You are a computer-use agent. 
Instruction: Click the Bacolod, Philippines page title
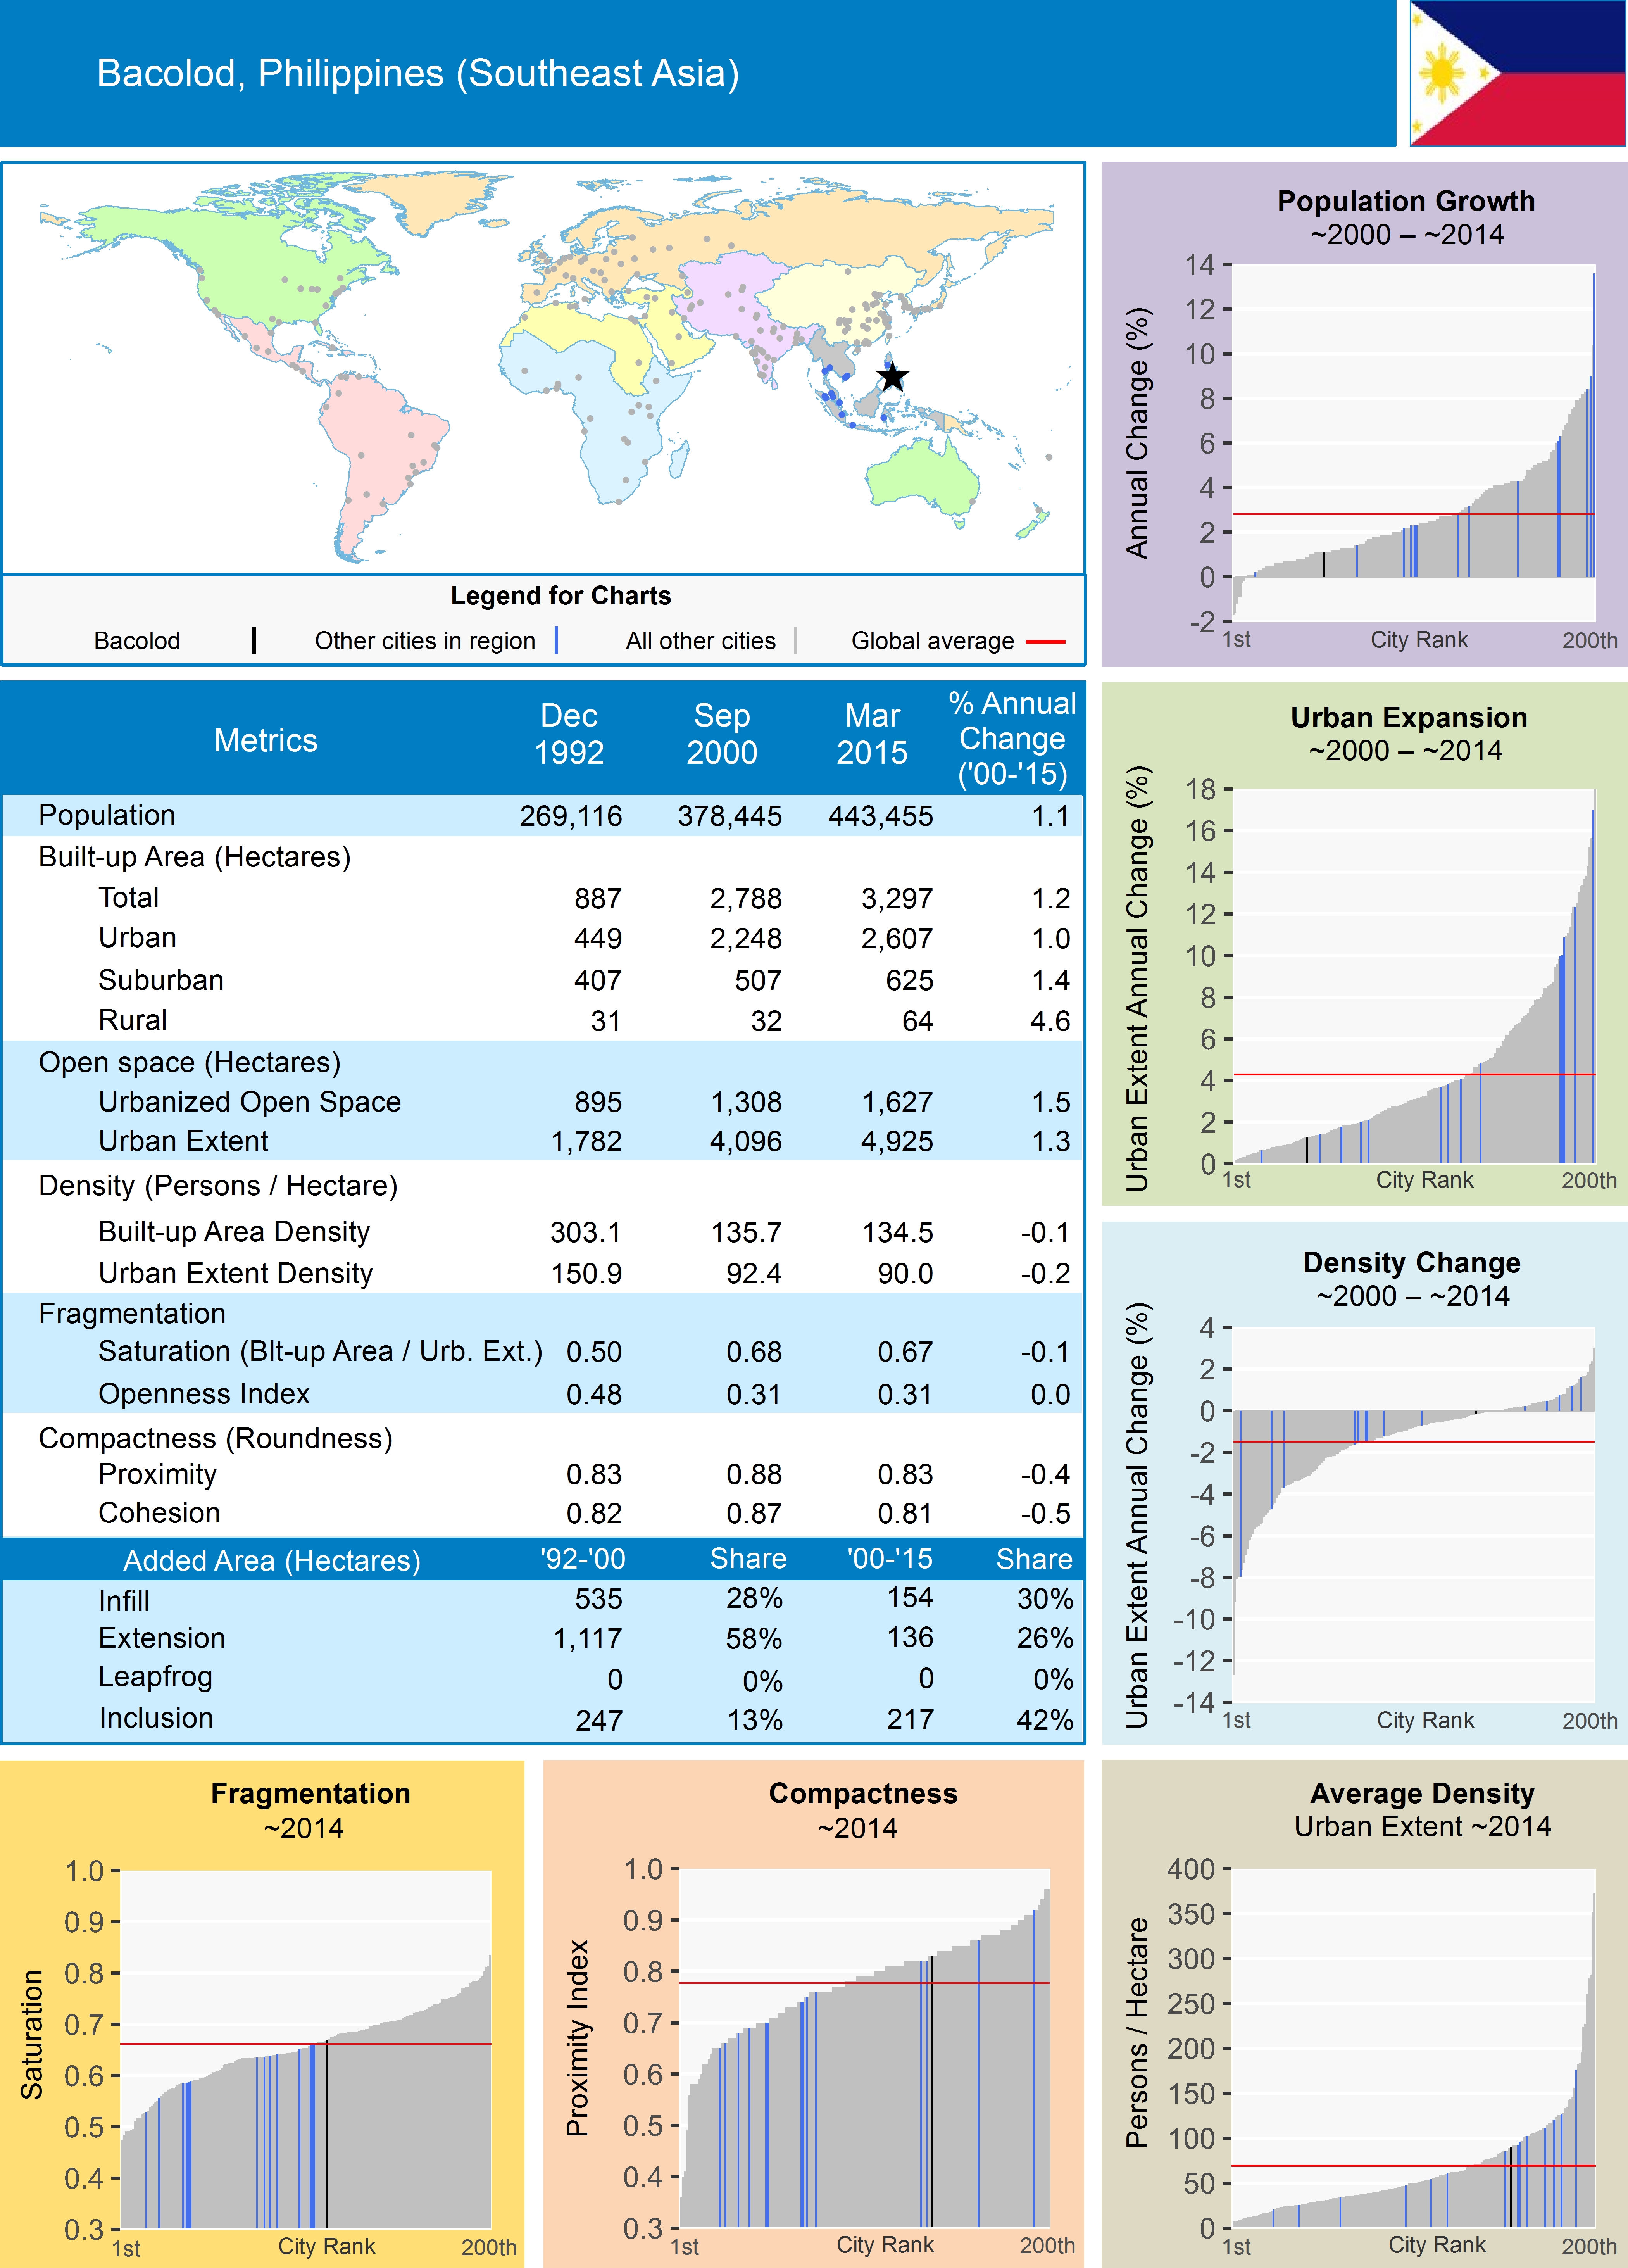click(x=418, y=73)
